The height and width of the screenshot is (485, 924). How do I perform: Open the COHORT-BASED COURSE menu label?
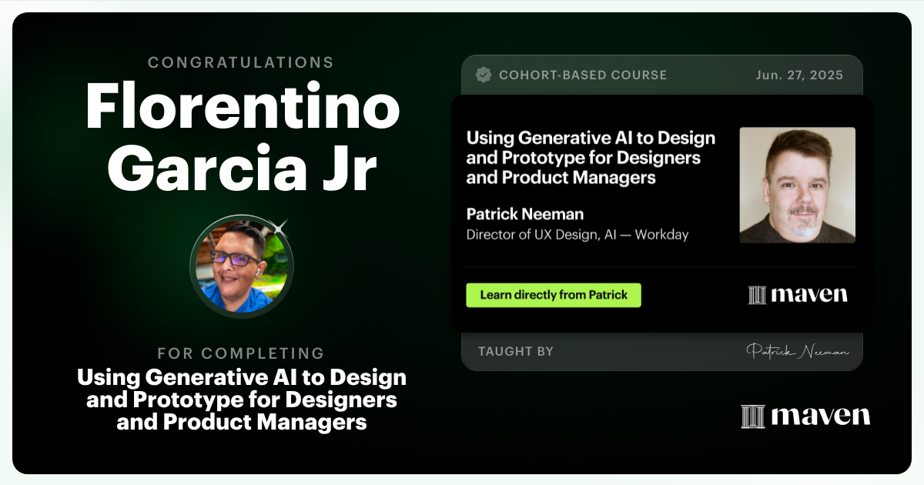coord(583,75)
